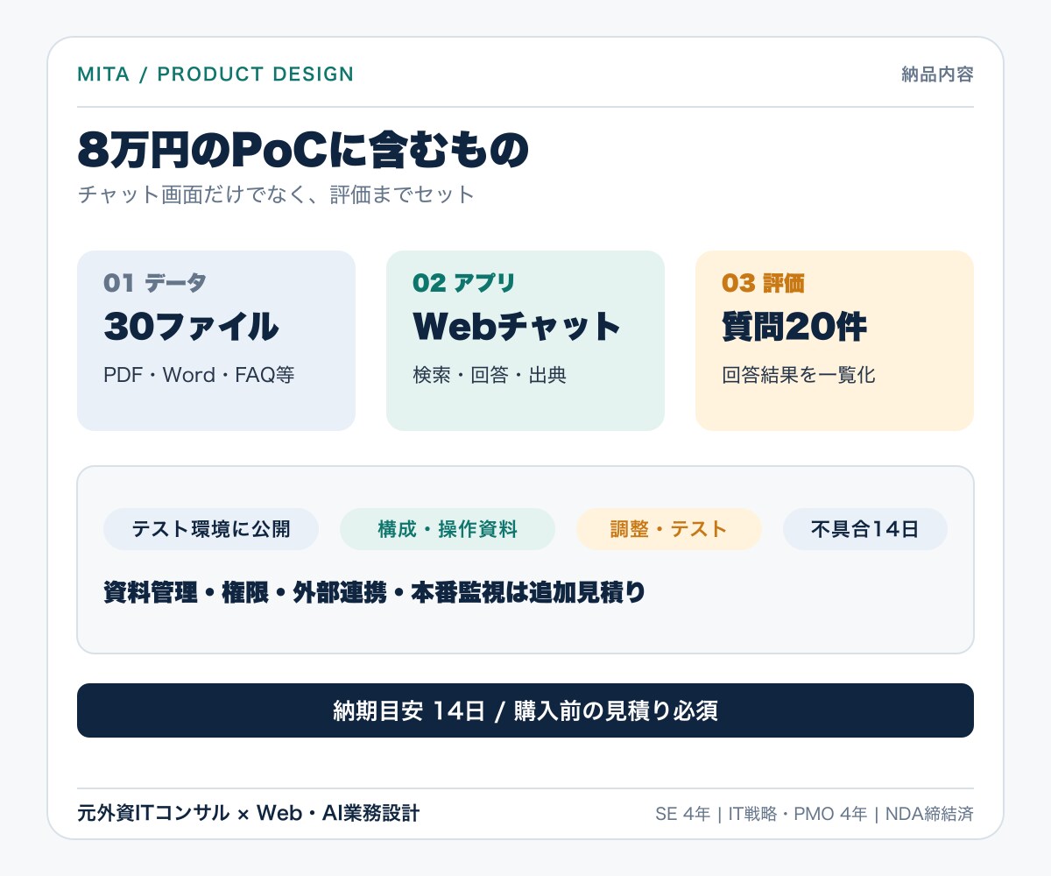Click the MITA / PRODUCT DESIGN header text
This screenshot has width=1051, height=876.
pyautogui.click(x=215, y=74)
